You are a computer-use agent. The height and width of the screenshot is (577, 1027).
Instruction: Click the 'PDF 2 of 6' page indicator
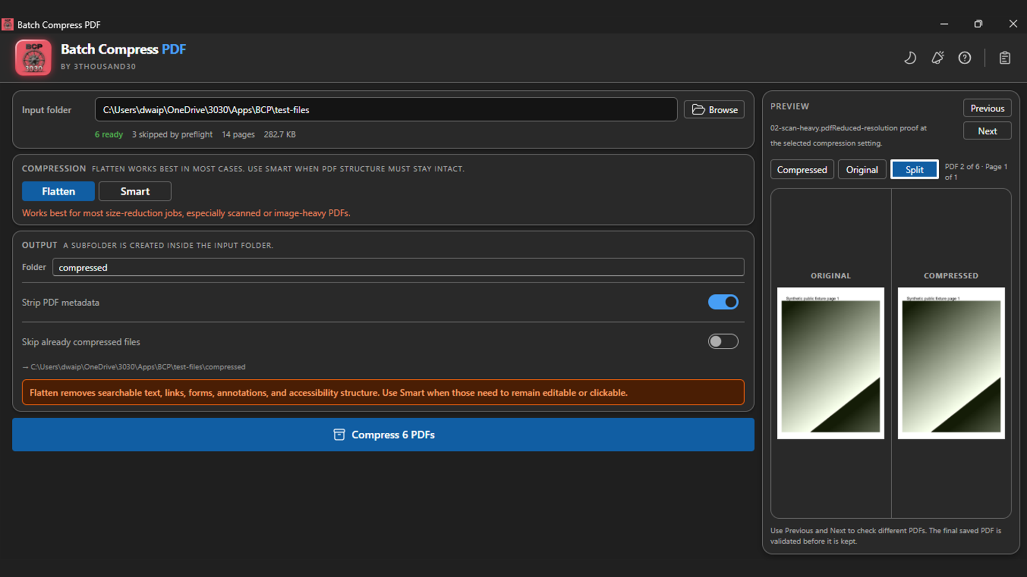[x=976, y=171]
